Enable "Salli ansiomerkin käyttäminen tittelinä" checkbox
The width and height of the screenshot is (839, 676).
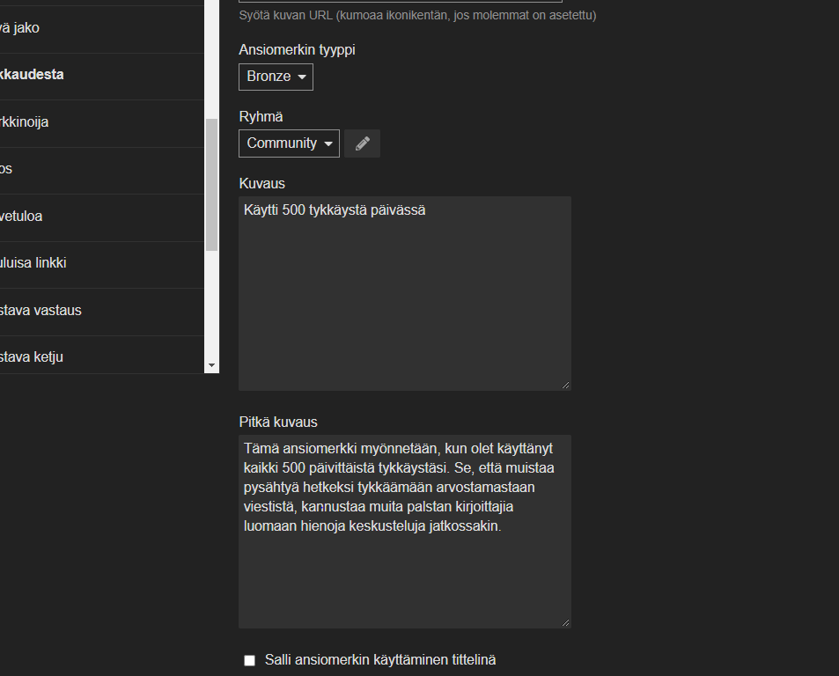[x=249, y=660]
